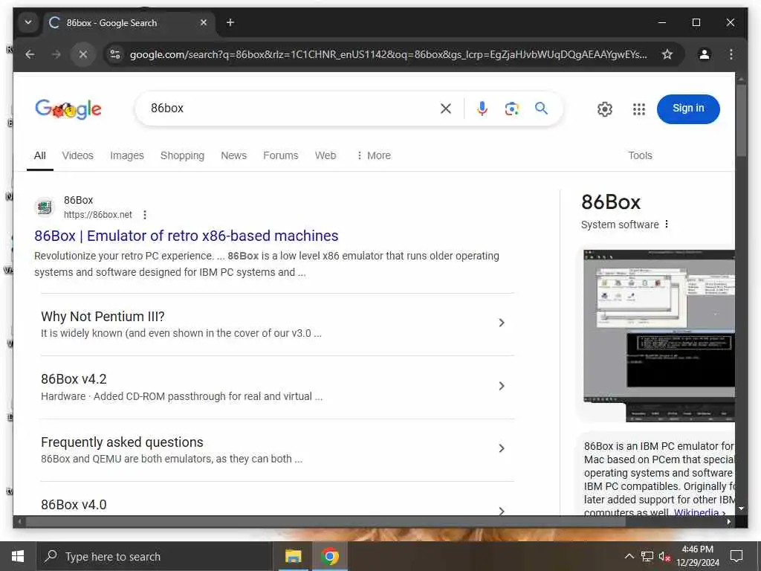Open the notification center icon
Image resolution: width=761 pixels, height=571 pixels.
pyautogui.click(x=736, y=556)
